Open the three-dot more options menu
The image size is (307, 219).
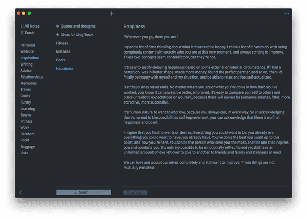[x=286, y=14]
